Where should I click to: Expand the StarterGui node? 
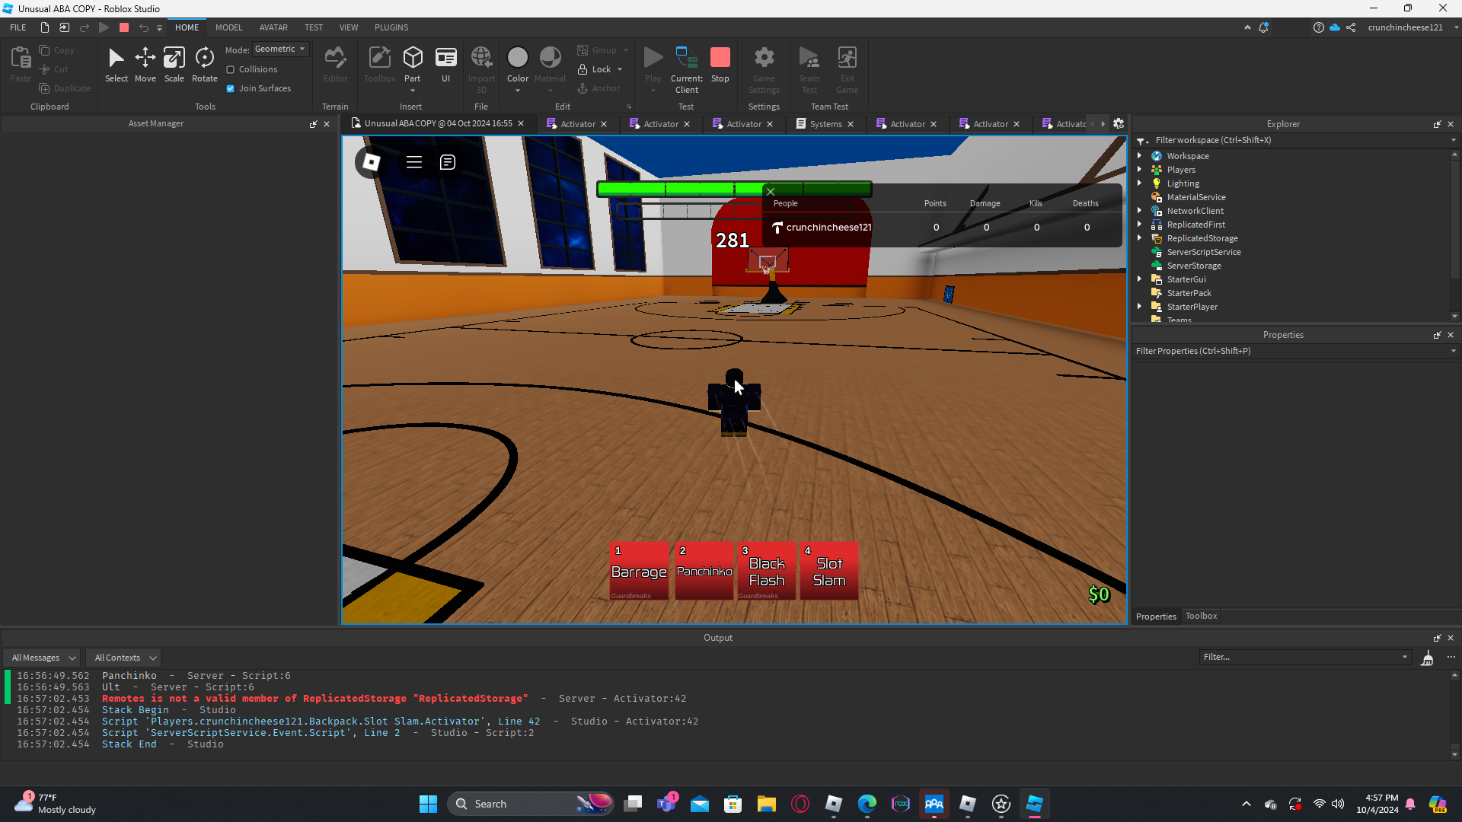[1140, 279]
